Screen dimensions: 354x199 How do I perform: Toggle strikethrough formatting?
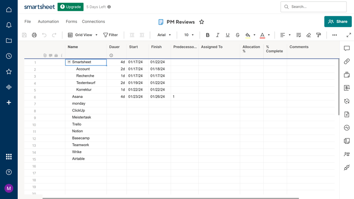[x=238, y=35]
